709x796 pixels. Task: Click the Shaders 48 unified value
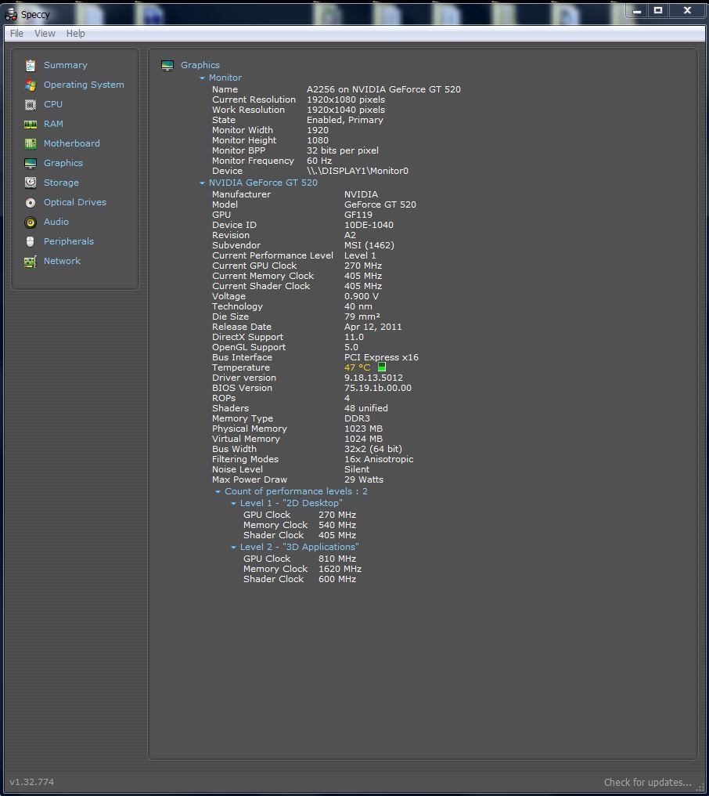point(366,408)
